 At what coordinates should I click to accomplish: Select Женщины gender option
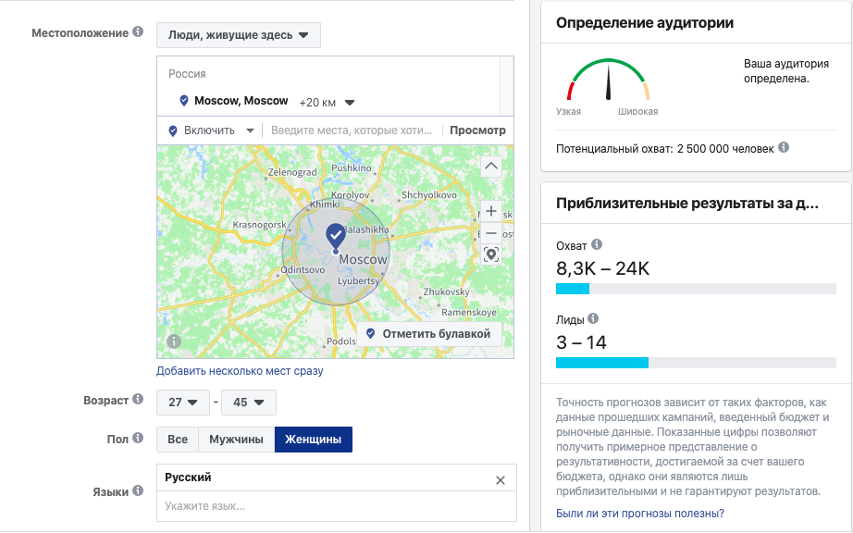point(313,440)
